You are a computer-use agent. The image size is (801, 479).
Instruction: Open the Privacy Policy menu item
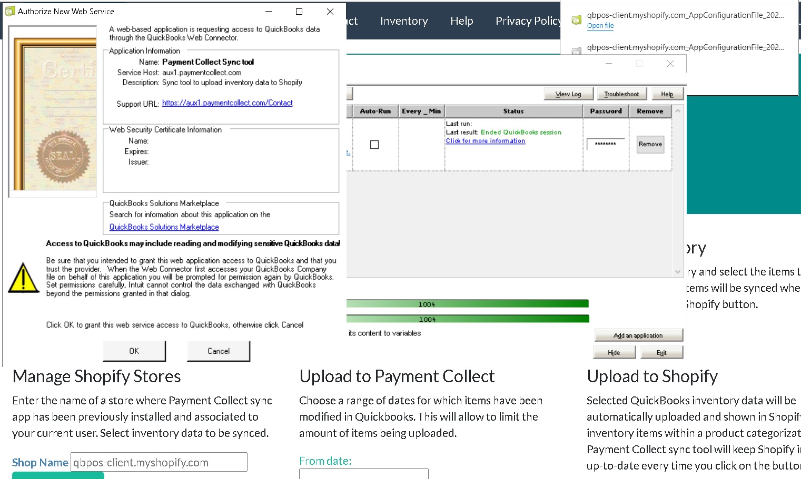(x=528, y=21)
